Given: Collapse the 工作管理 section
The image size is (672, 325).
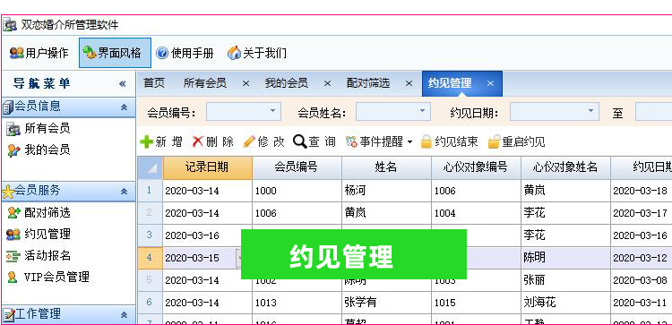Looking at the screenshot, I should pyautogui.click(x=124, y=315).
